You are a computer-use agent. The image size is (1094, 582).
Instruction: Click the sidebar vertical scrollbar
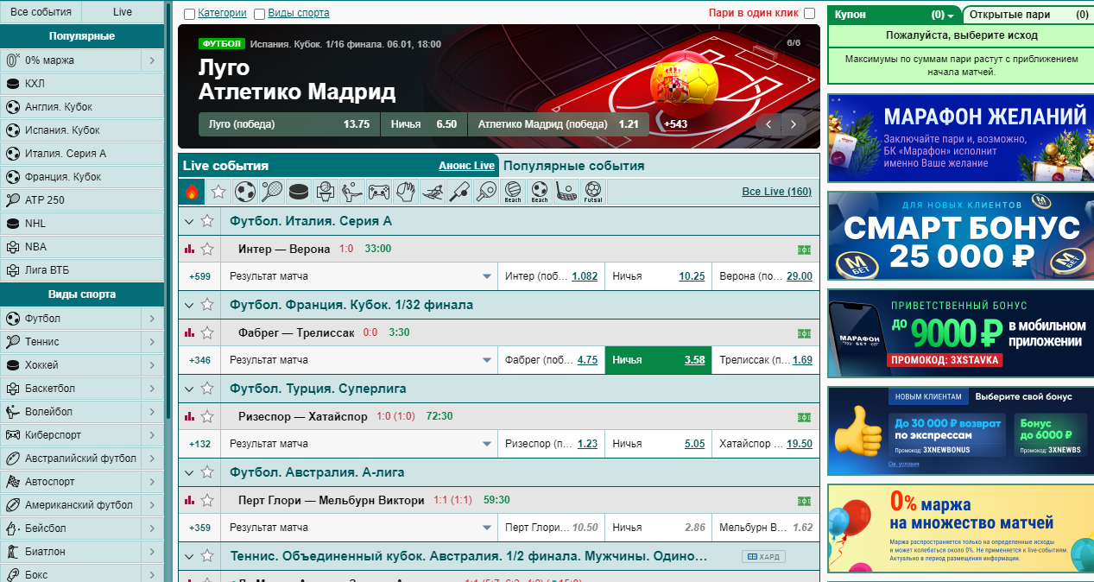point(168,212)
